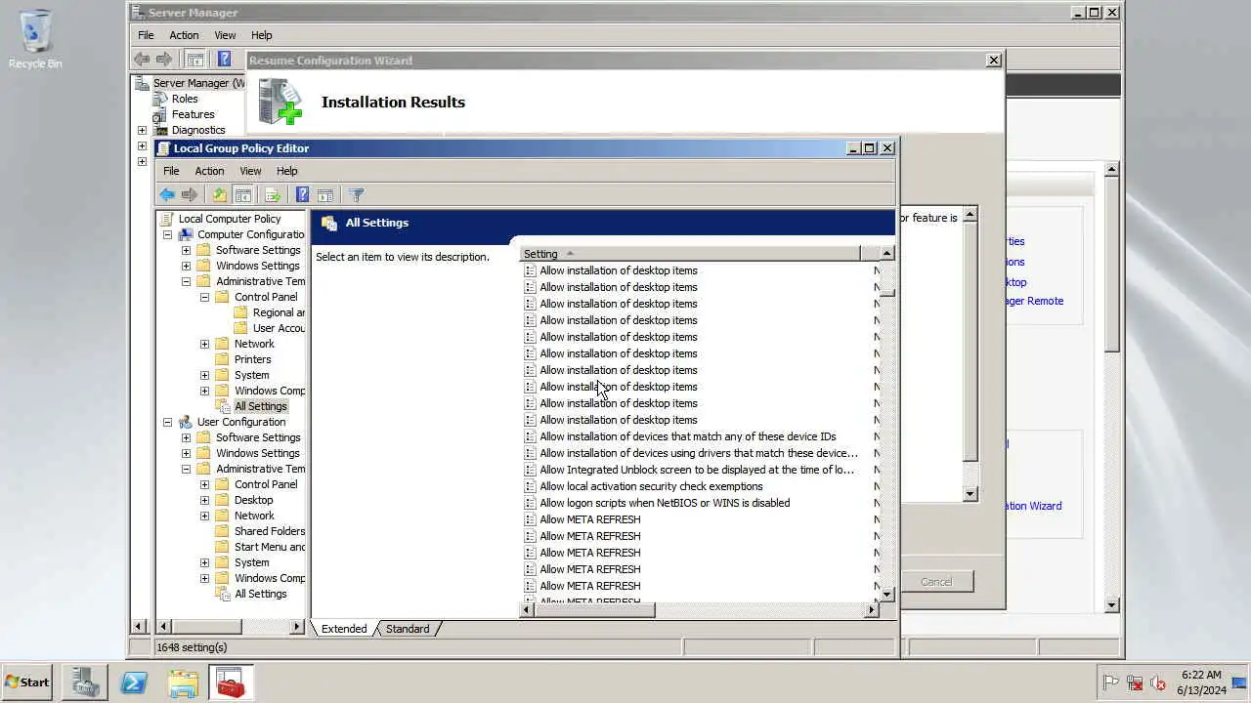1251x703 pixels.
Task: Select the Start Menu tree item
Action: (270, 547)
